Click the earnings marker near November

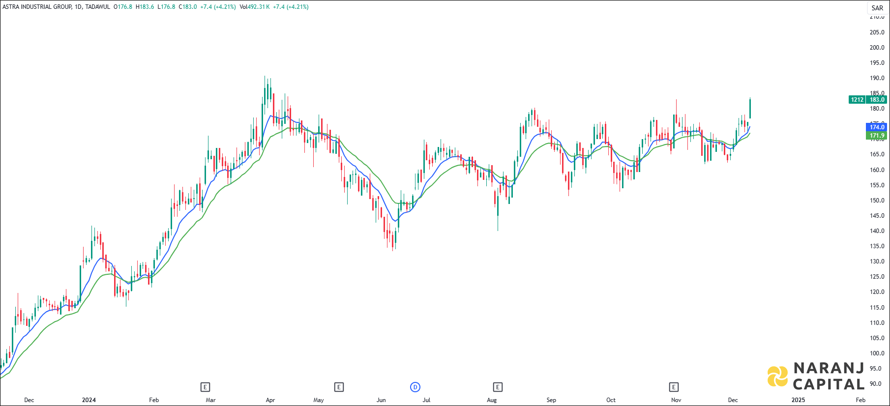point(674,387)
